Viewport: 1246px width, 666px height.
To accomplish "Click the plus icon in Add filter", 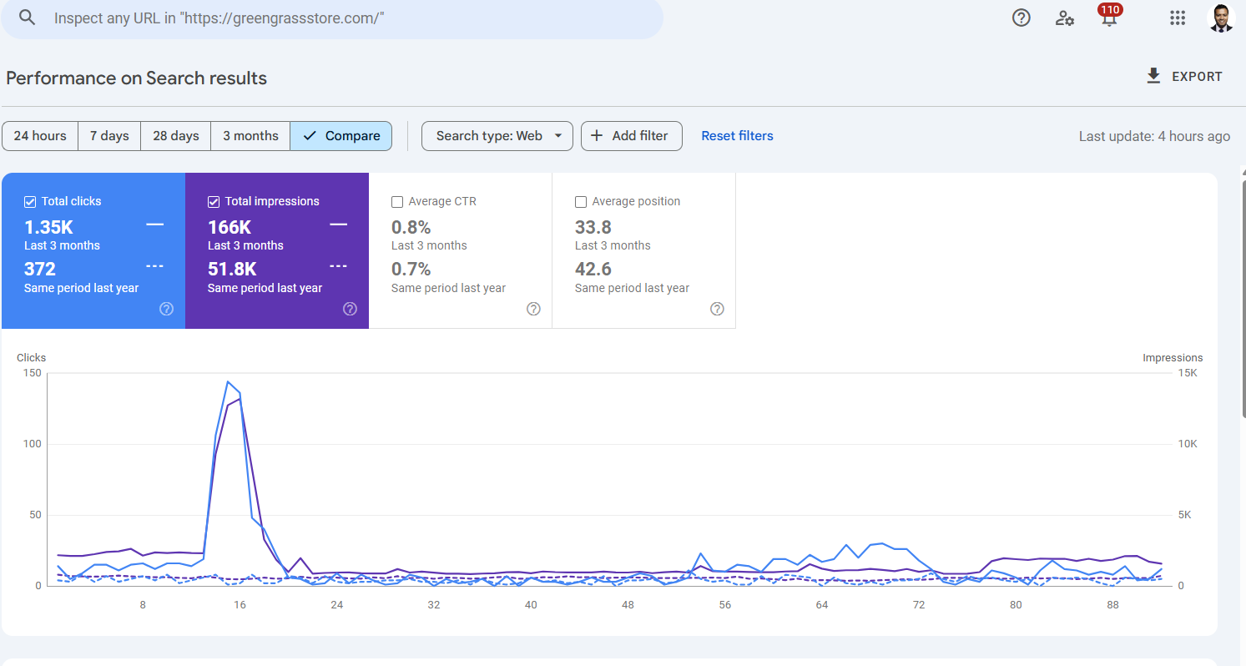I will (x=597, y=136).
